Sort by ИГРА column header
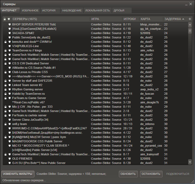 106,19
